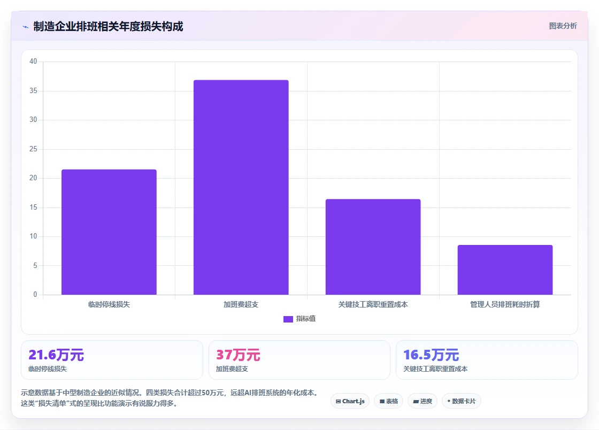This screenshot has height=430, width=599.
Task: Click the 临时停线损失 x-axis label
Action: pos(109,304)
